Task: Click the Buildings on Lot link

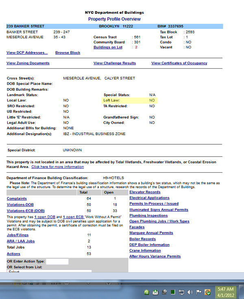Action: pyautogui.click(x=108, y=48)
